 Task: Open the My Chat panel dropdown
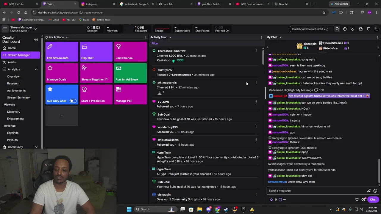(x=280, y=37)
